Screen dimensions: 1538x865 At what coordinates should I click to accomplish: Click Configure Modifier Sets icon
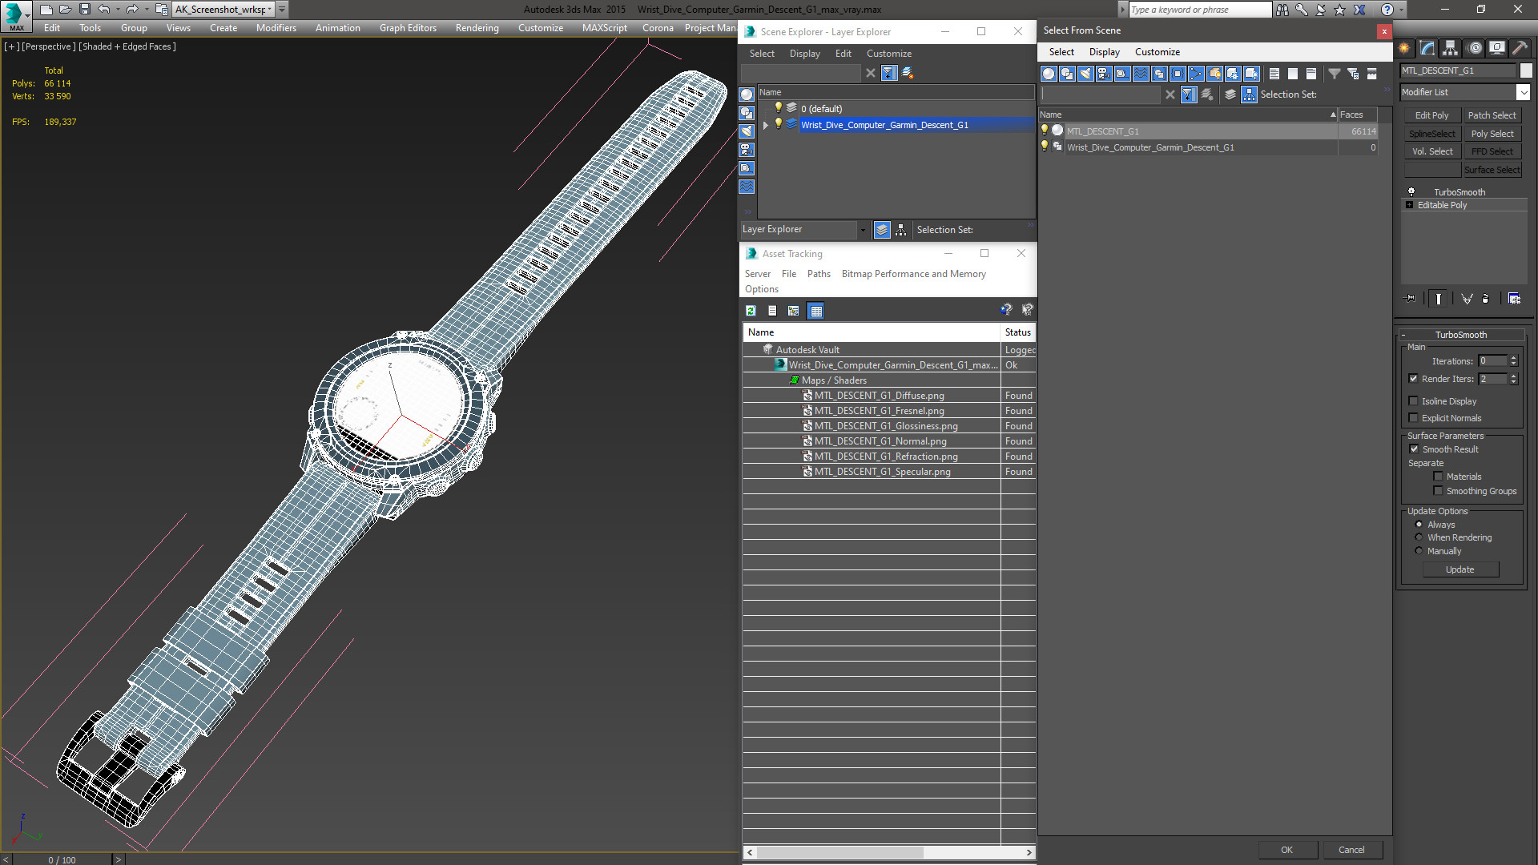pos(1514,299)
